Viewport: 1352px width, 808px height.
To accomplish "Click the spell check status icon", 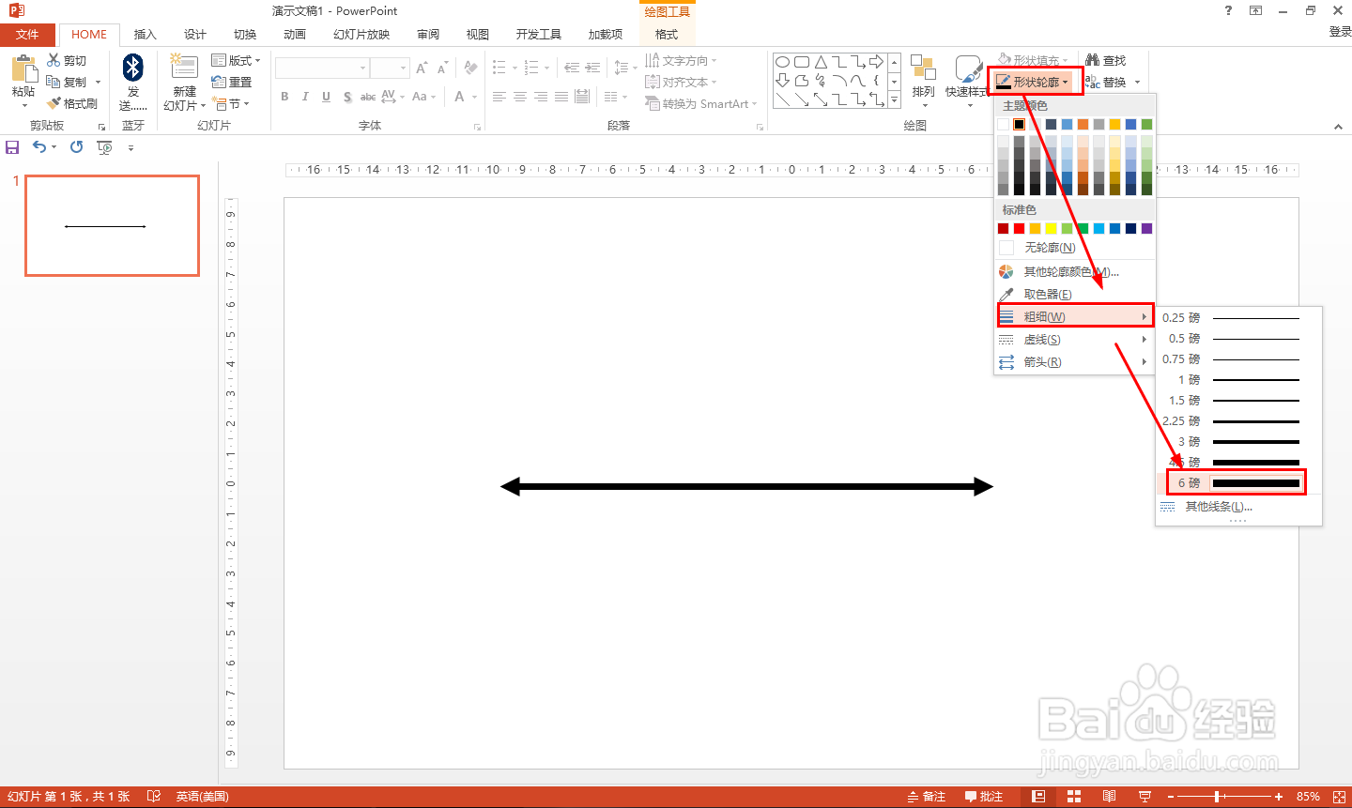I will pyautogui.click(x=154, y=797).
